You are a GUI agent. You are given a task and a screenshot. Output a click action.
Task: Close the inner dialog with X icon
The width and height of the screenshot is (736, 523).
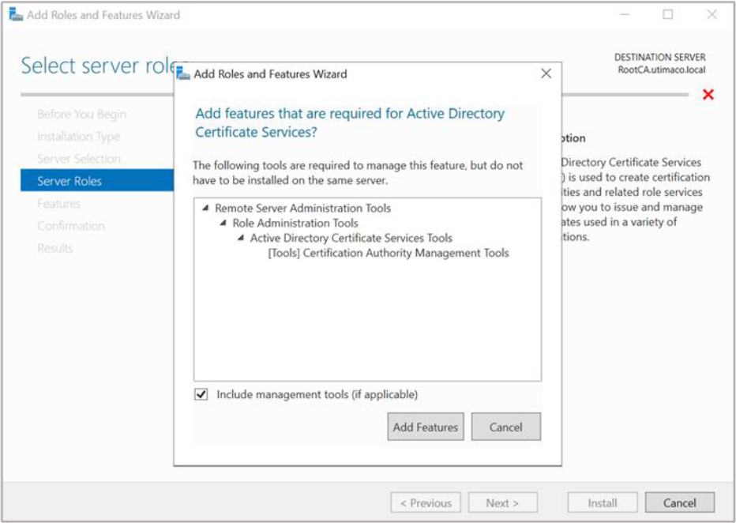tap(546, 73)
